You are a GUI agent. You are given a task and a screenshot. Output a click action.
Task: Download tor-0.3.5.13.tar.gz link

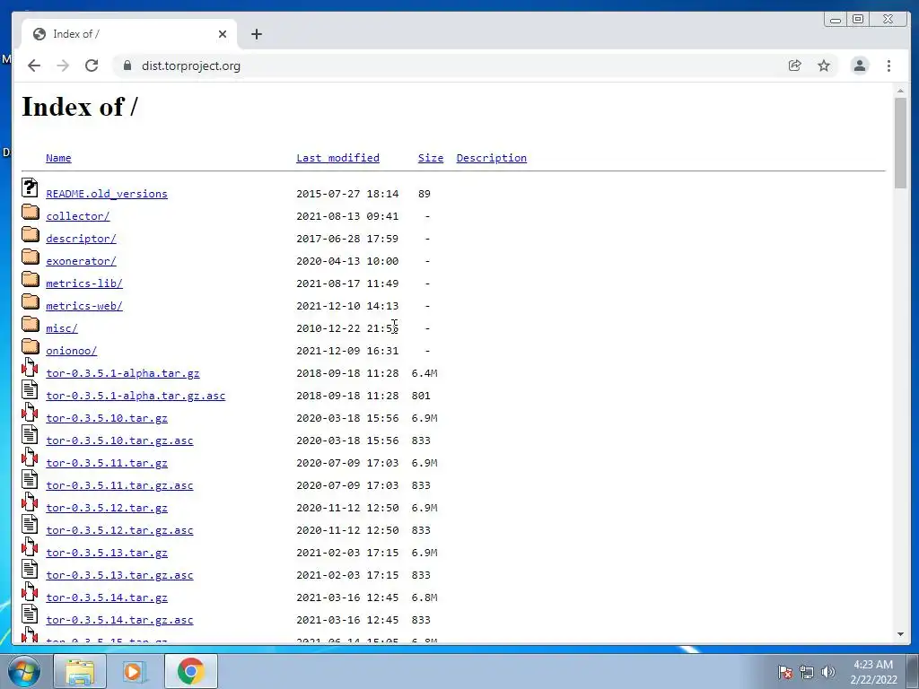point(107,553)
